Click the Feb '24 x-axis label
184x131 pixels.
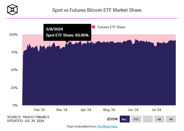pyautogui.click(x=39, y=110)
